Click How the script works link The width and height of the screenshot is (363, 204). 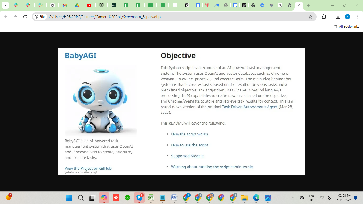[189, 134]
